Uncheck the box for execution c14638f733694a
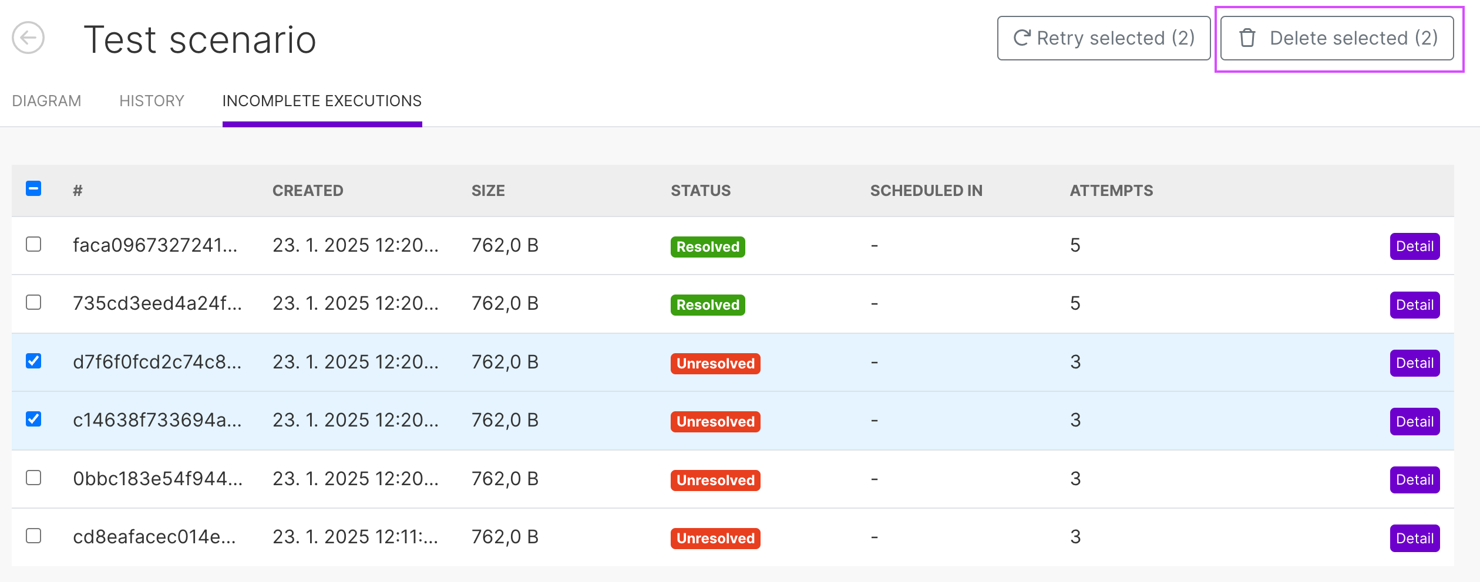 pos(33,419)
